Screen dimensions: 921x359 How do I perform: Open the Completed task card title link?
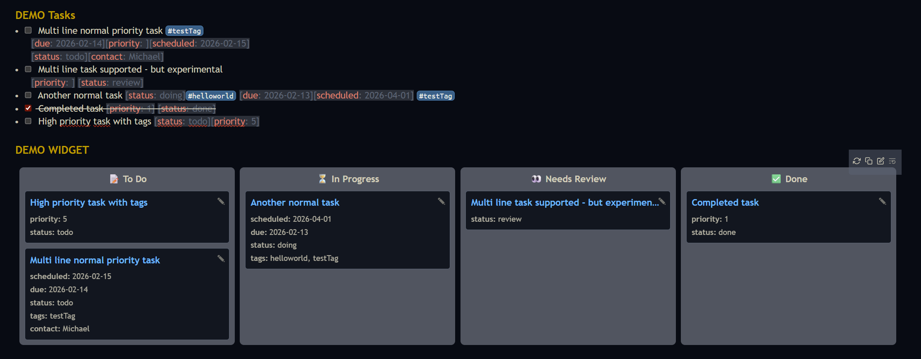coord(725,202)
